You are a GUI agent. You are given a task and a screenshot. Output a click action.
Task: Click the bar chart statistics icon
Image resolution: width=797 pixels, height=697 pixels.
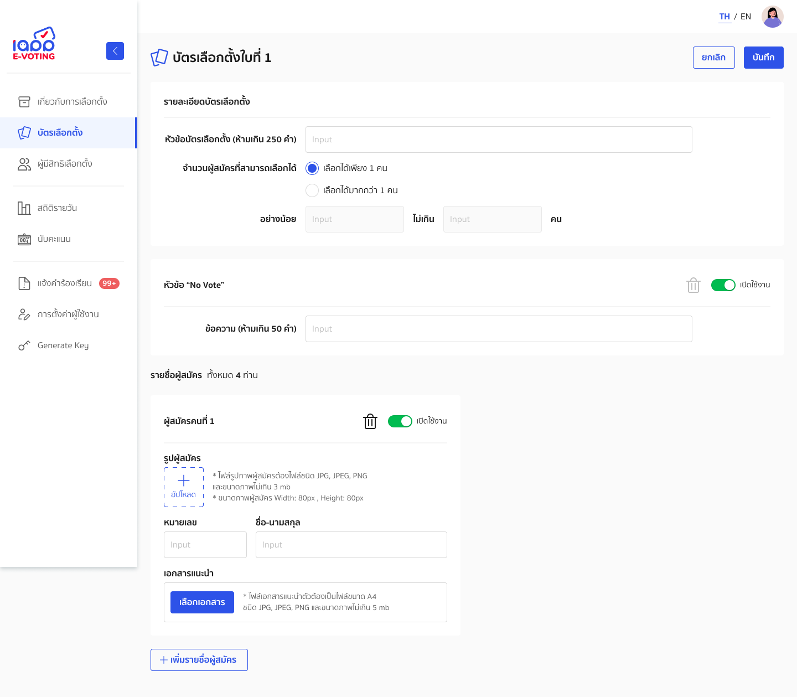point(24,208)
